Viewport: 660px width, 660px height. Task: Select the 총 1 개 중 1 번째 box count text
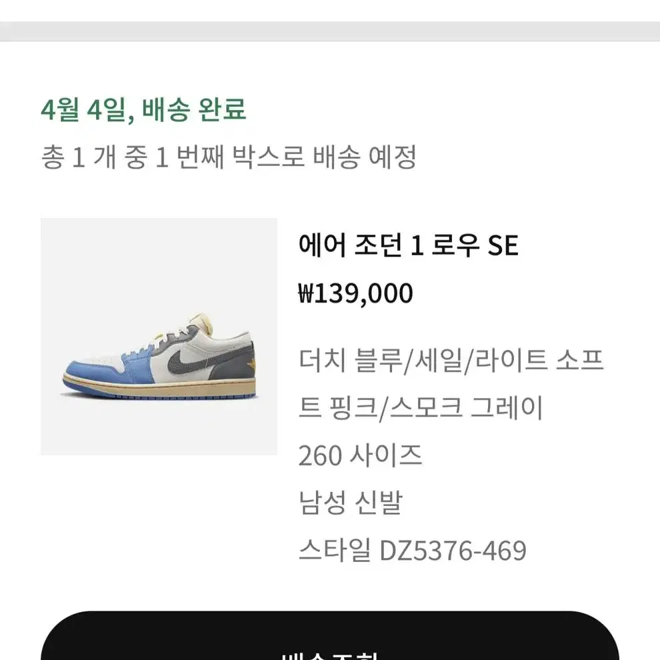pyautogui.click(x=133, y=157)
